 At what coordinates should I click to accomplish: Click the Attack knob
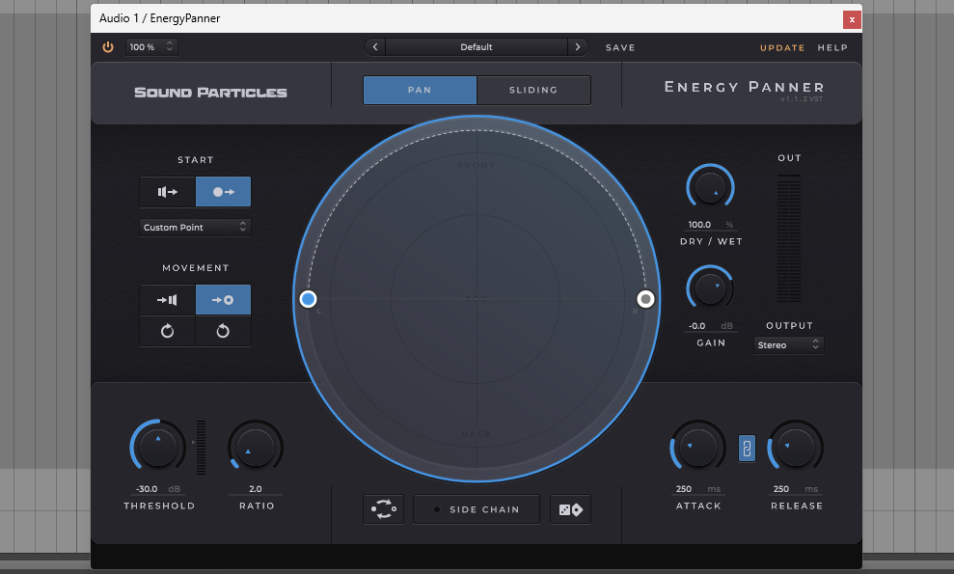click(x=697, y=448)
